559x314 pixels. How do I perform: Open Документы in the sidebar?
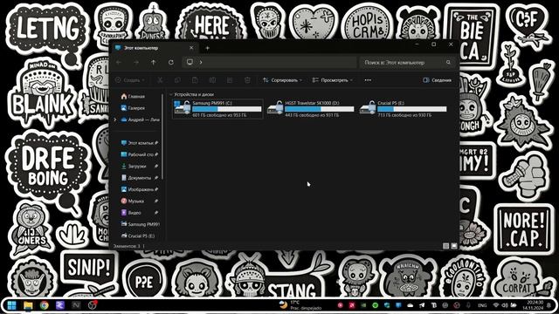(139, 178)
